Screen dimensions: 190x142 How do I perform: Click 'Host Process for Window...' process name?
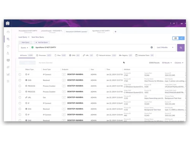coord(154,81)
